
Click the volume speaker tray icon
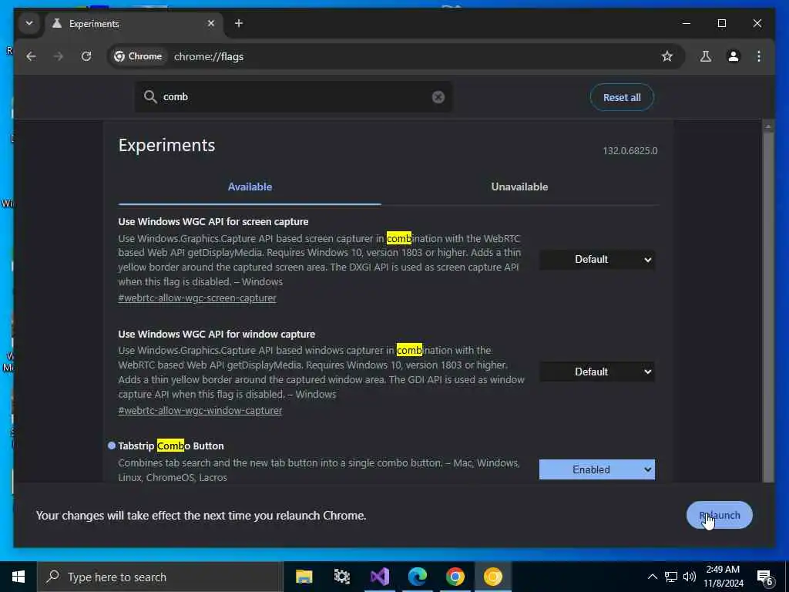[x=690, y=577]
